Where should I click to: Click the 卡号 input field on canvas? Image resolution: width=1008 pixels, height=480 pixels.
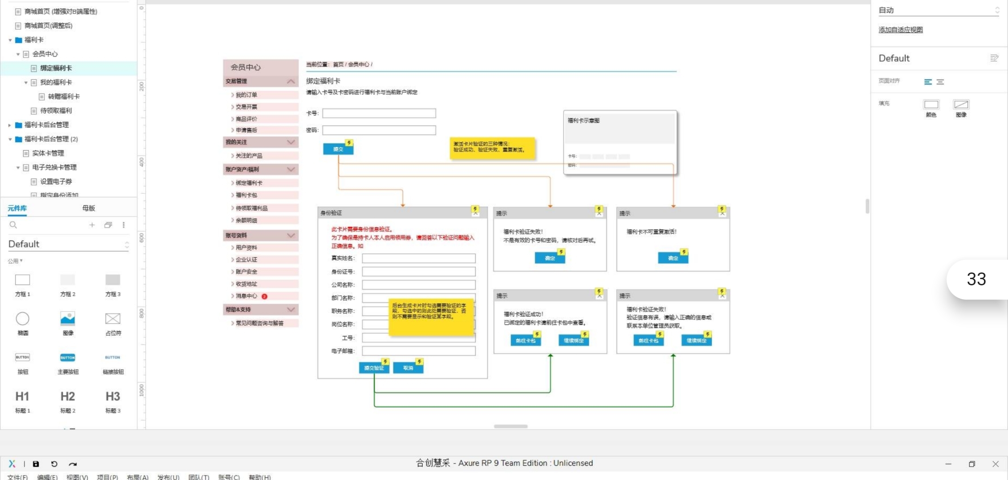[379, 113]
